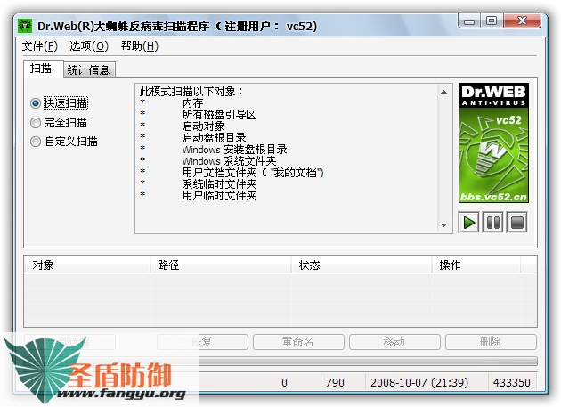Click the 重命名 button
This screenshot has height=407, width=561.
[298, 342]
